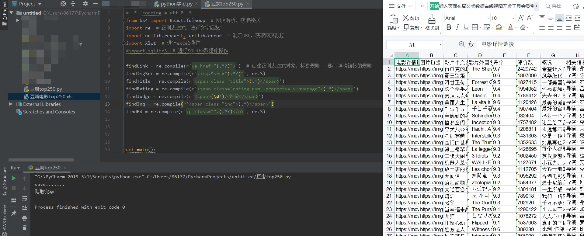
Task: Click locate/scroll-from-source target icon in Project panel
Action: click(x=63, y=4)
